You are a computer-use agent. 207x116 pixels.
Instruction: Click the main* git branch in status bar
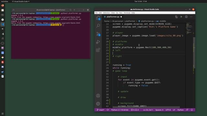click(100, 110)
